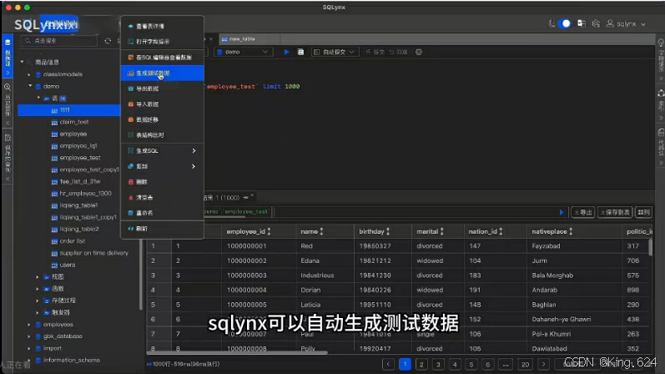The image size is (665, 374).
Task: Go to results page 2
Action: [x=421, y=364]
